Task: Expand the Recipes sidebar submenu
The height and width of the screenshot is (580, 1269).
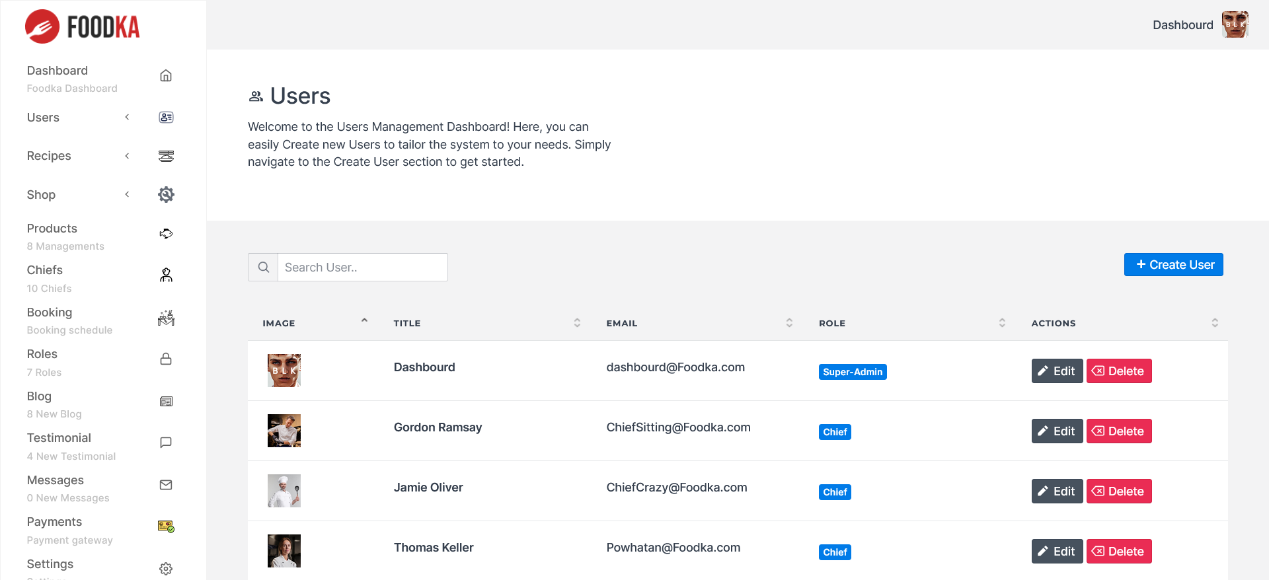Action: [127, 156]
